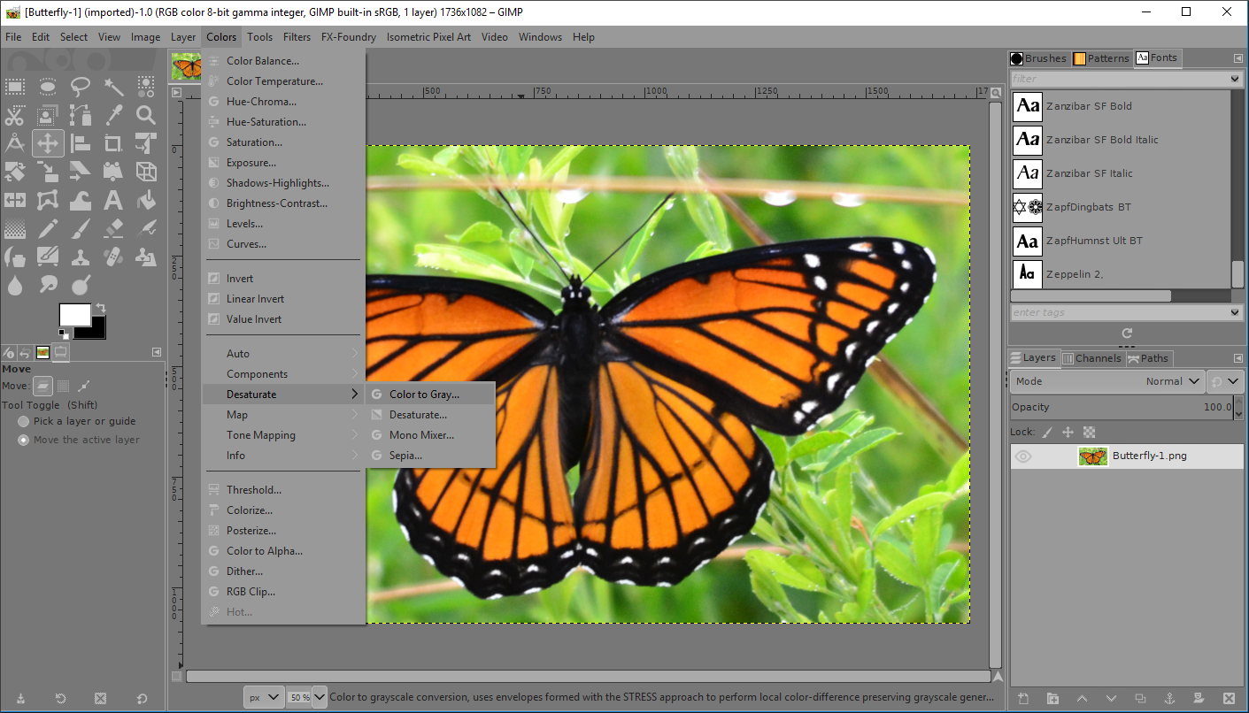Select the Zoom tool
Viewport: 1249px width, 713px height.
coord(145,114)
